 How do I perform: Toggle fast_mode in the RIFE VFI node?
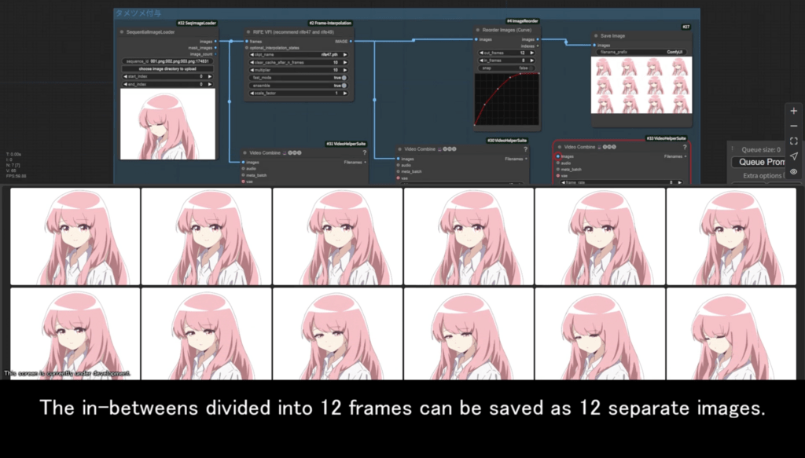point(344,78)
